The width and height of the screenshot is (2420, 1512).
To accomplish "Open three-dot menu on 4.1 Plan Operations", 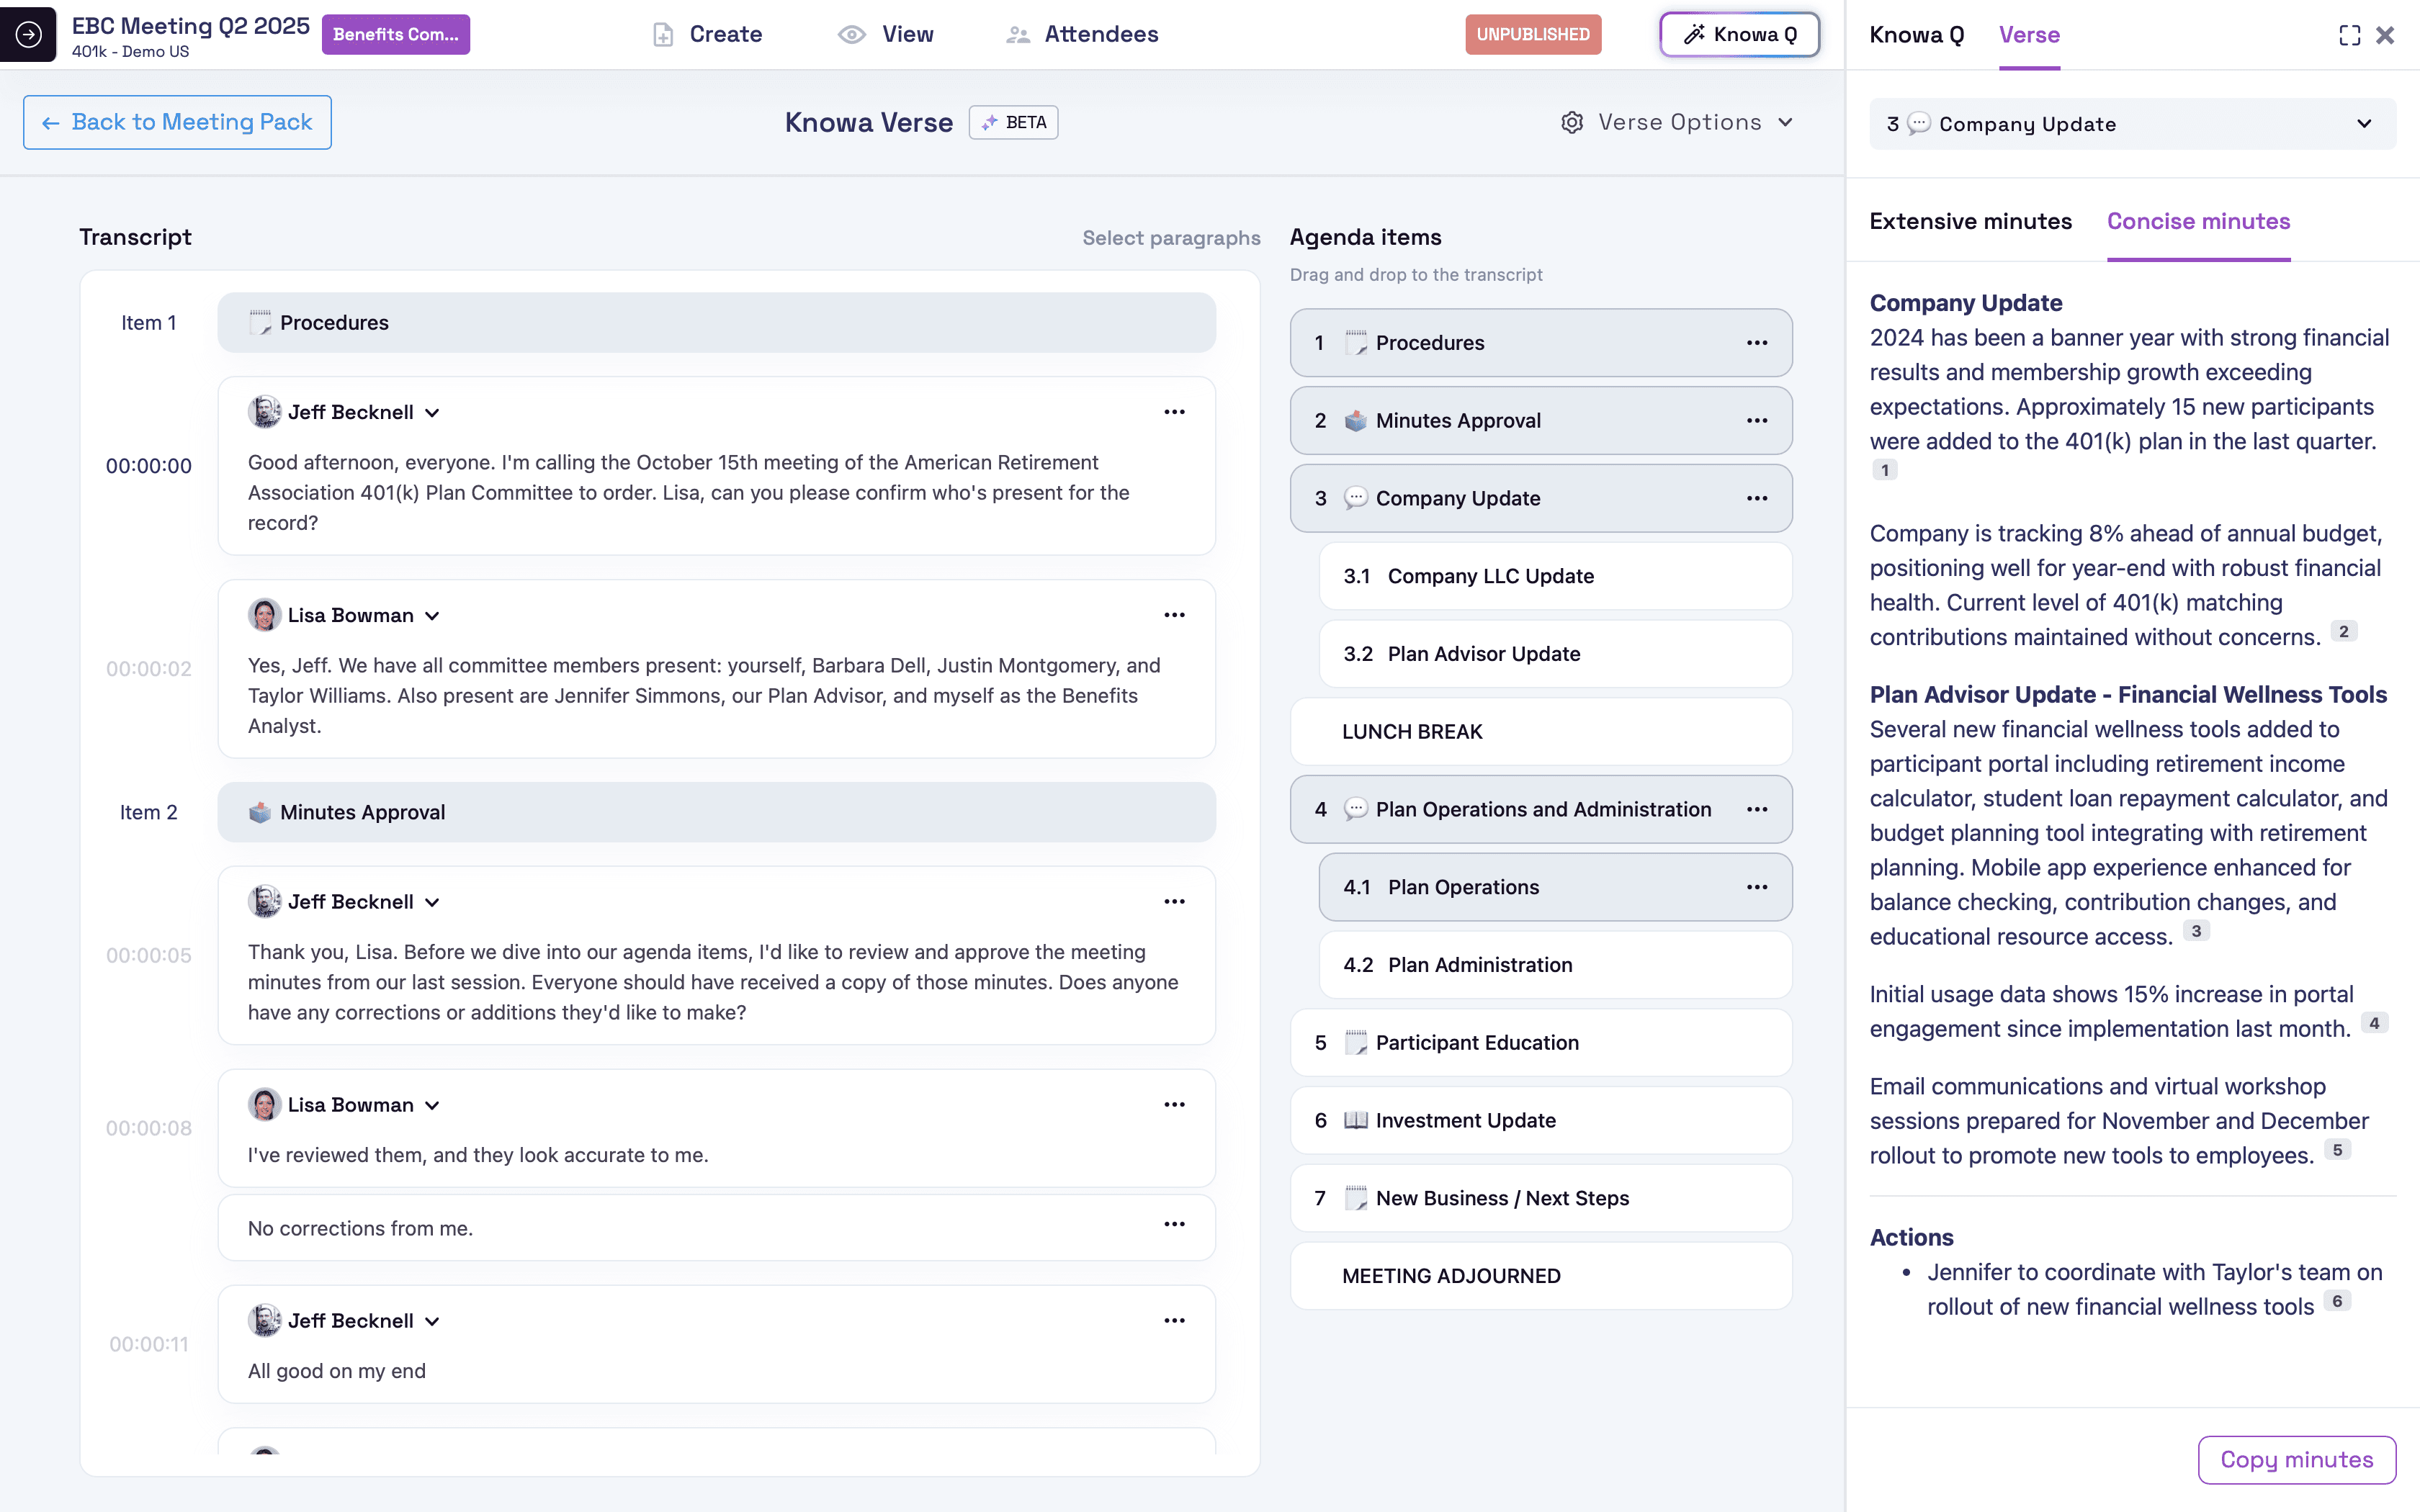I will (x=1756, y=887).
